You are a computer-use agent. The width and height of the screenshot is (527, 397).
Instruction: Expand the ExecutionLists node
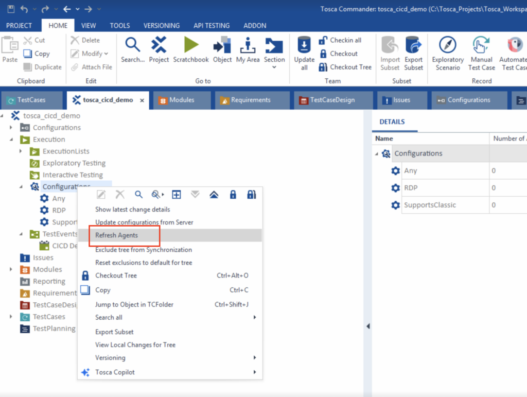(x=21, y=151)
